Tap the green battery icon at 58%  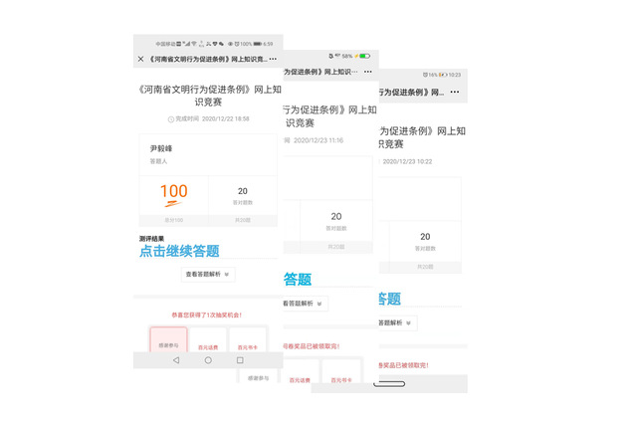[x=365, y=56]
